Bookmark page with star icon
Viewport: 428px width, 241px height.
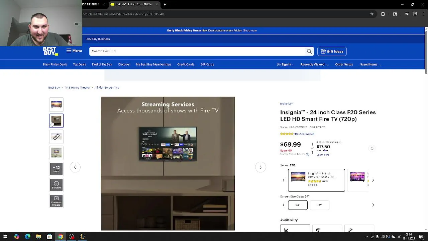click(x=372, y=14)
